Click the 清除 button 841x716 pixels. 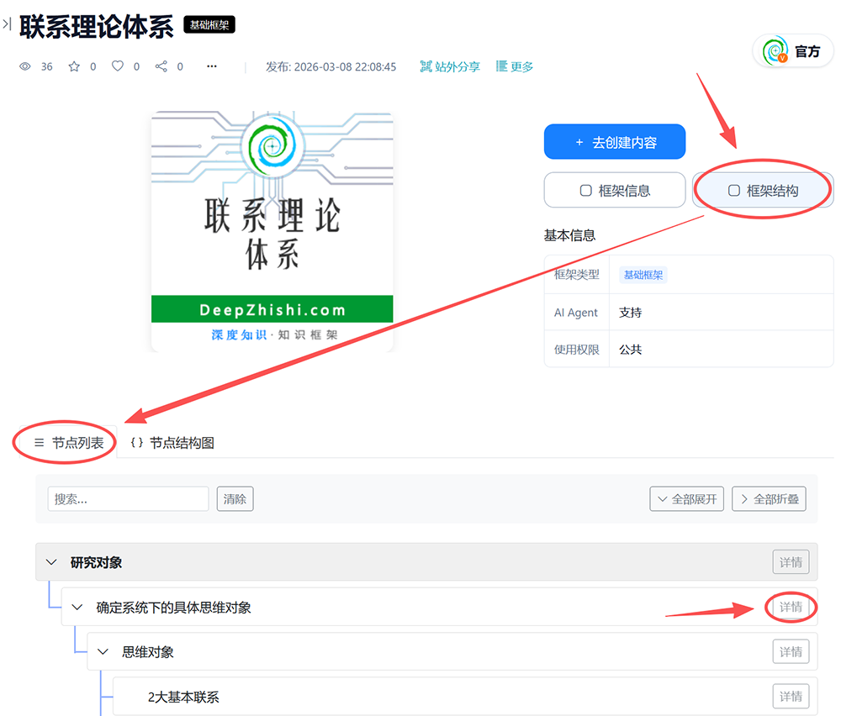(235, 499)
